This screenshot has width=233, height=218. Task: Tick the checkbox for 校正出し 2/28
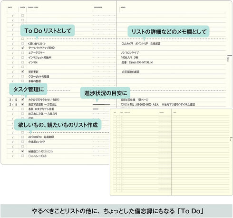(22, 114)
